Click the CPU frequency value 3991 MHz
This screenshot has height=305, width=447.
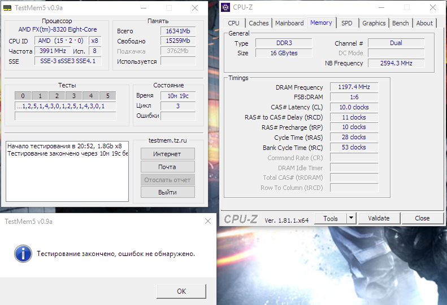pos(53,51)
